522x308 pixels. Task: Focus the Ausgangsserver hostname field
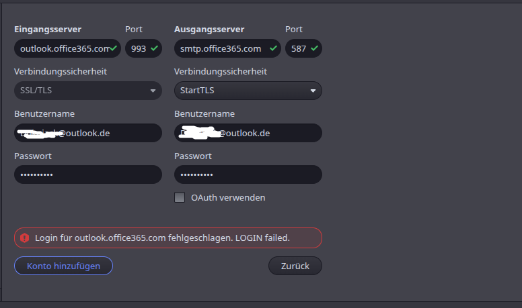(228, 48)
